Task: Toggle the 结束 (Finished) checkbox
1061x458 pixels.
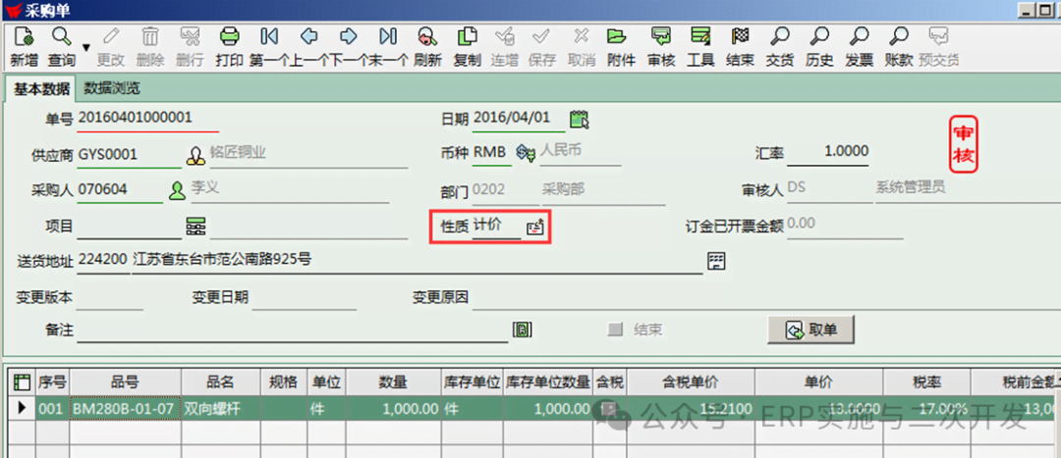Action: [616, 331]
